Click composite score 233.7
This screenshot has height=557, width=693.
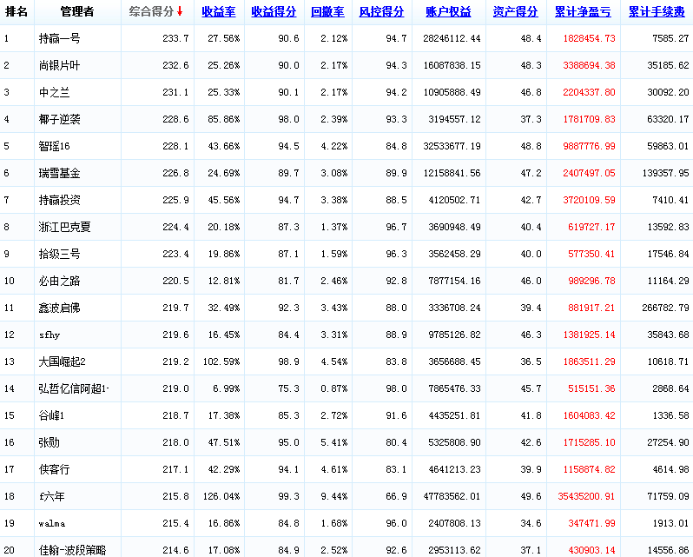tap(176, 38)
